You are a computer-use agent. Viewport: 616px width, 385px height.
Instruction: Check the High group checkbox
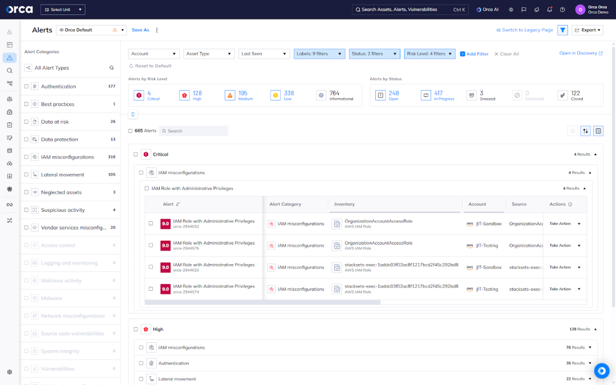point(136,329)
